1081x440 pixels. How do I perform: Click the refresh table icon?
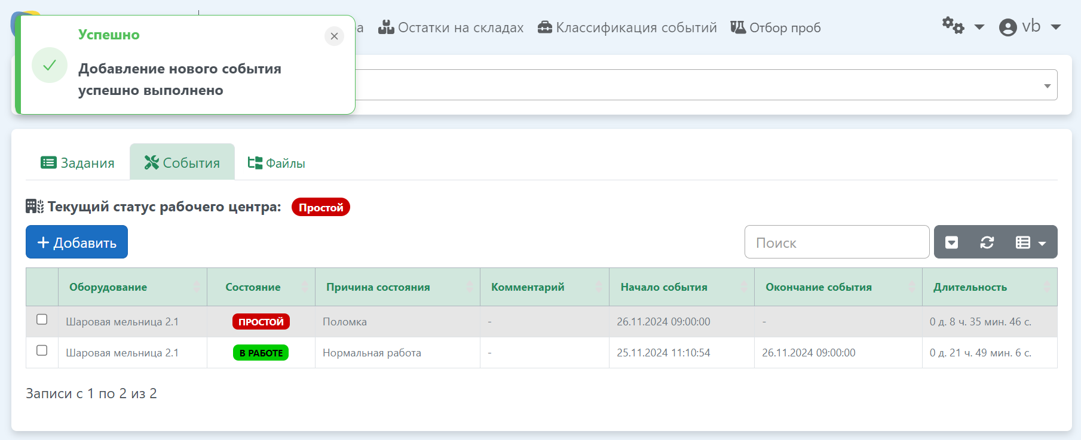pos(987,242)
